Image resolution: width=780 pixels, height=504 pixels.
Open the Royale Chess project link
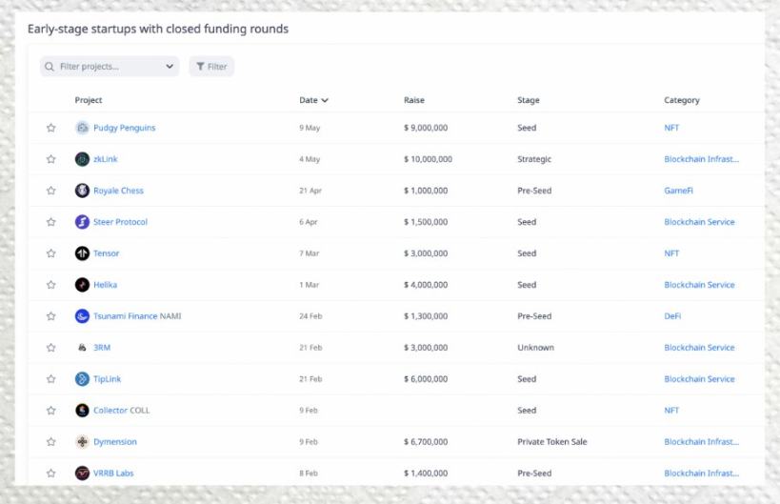118,191
